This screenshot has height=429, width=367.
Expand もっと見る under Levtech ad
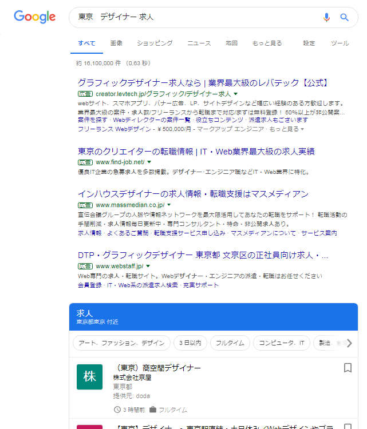click(x=286, y=129)
